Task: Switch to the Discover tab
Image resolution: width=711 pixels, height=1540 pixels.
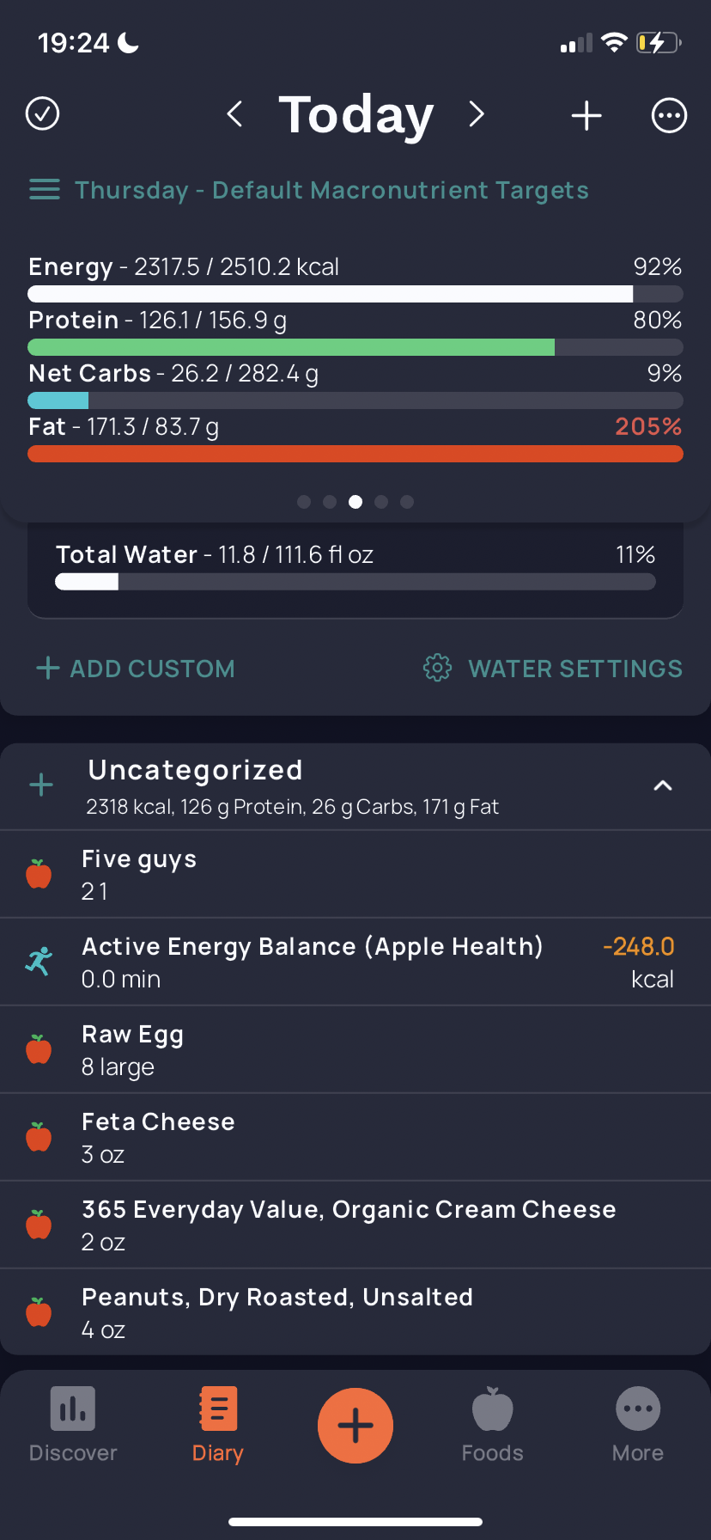Action: click(x=73, y=1425)
